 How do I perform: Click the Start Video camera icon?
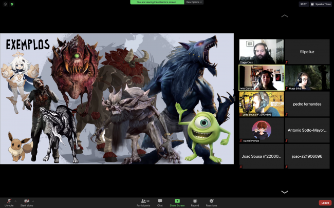click(x=27, y=201)
